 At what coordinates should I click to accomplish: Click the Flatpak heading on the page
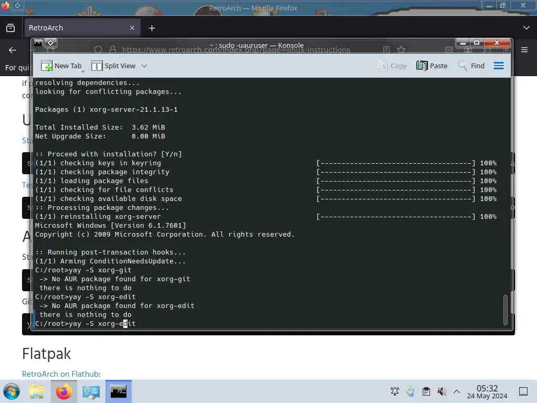coord(46,354)
